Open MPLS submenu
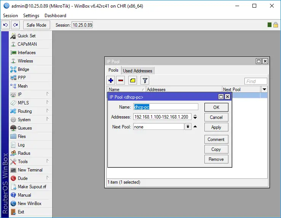281x218 pixels. coord(30,103)
